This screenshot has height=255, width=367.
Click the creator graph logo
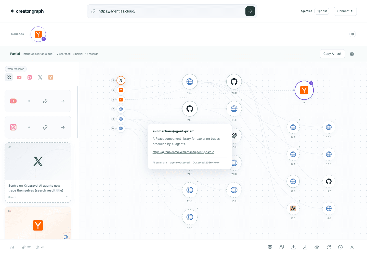[27, 11]
